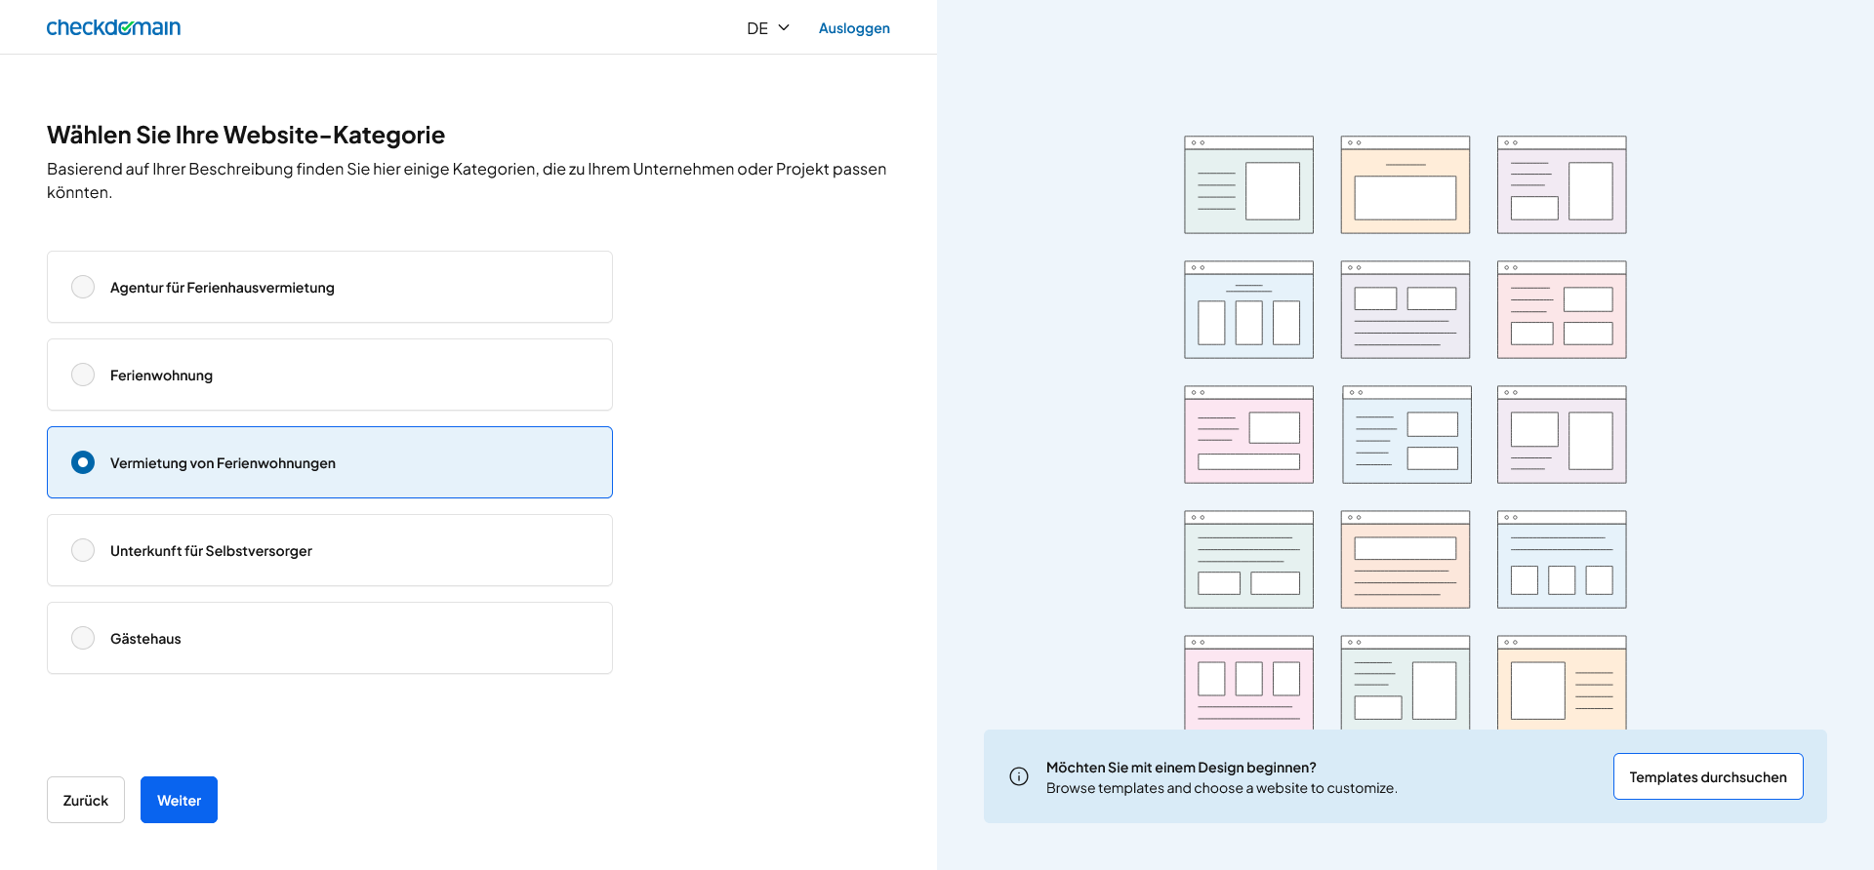1874x870 pixels.
Task: Open the DE language dropdown
Action: click(x=768, y=28)
